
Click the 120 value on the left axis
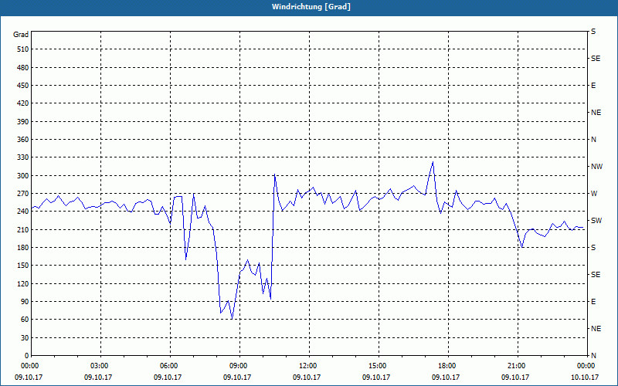coord(23,283)
